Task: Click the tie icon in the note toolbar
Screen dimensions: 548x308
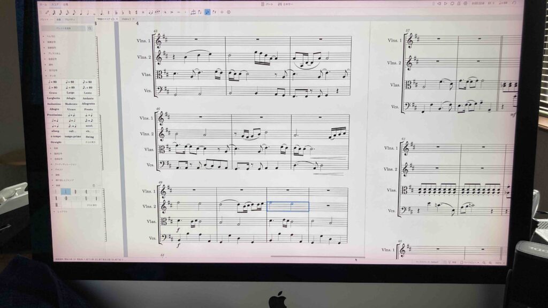Action: 151,12
